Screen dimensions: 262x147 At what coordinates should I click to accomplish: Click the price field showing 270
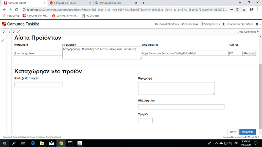coord(235,53)
